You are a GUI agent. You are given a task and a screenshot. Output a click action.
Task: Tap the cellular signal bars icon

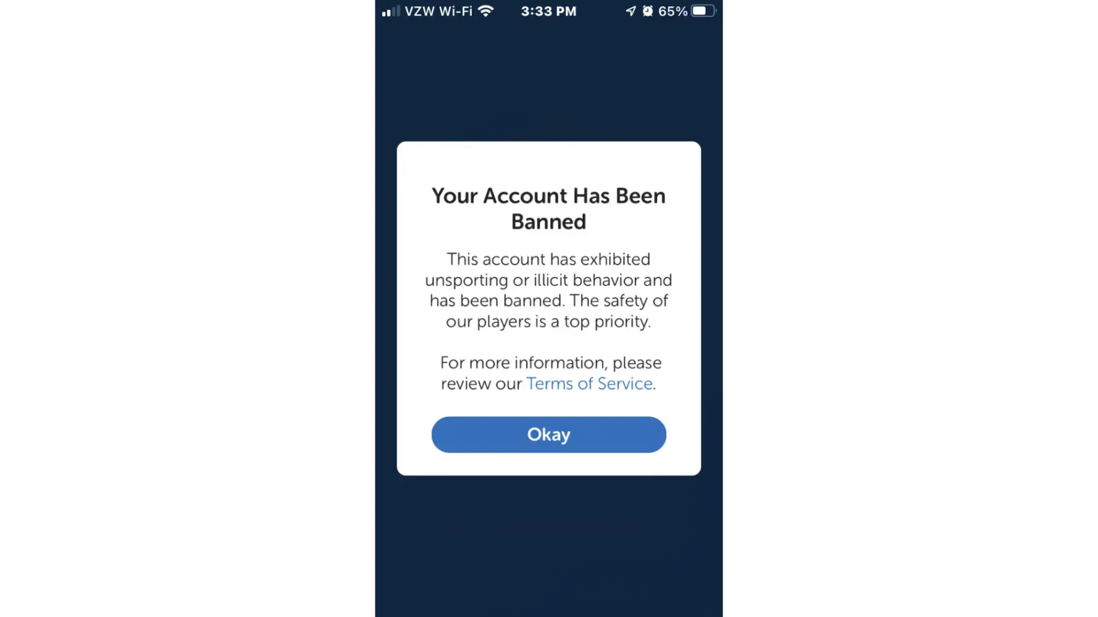(x=390, y=11)
